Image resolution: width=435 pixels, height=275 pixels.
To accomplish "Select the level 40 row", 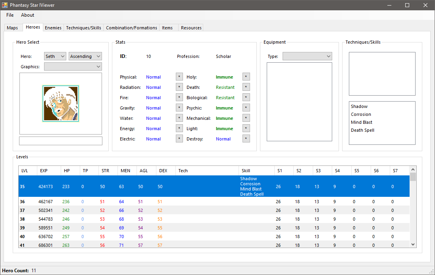I will (214, 237).
